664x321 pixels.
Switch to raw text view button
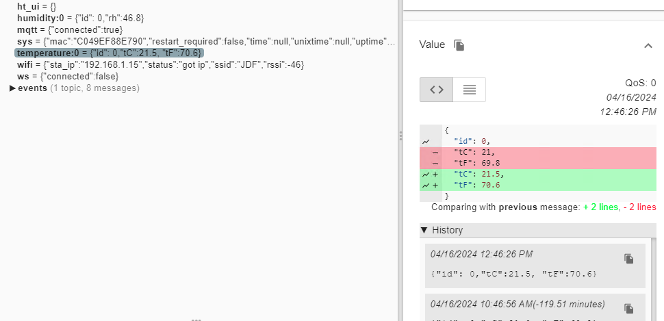470,90
